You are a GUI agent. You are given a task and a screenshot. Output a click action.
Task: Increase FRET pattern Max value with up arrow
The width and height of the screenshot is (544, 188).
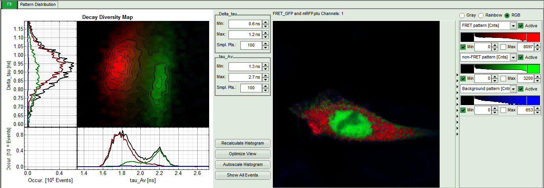tap(537, 45)
